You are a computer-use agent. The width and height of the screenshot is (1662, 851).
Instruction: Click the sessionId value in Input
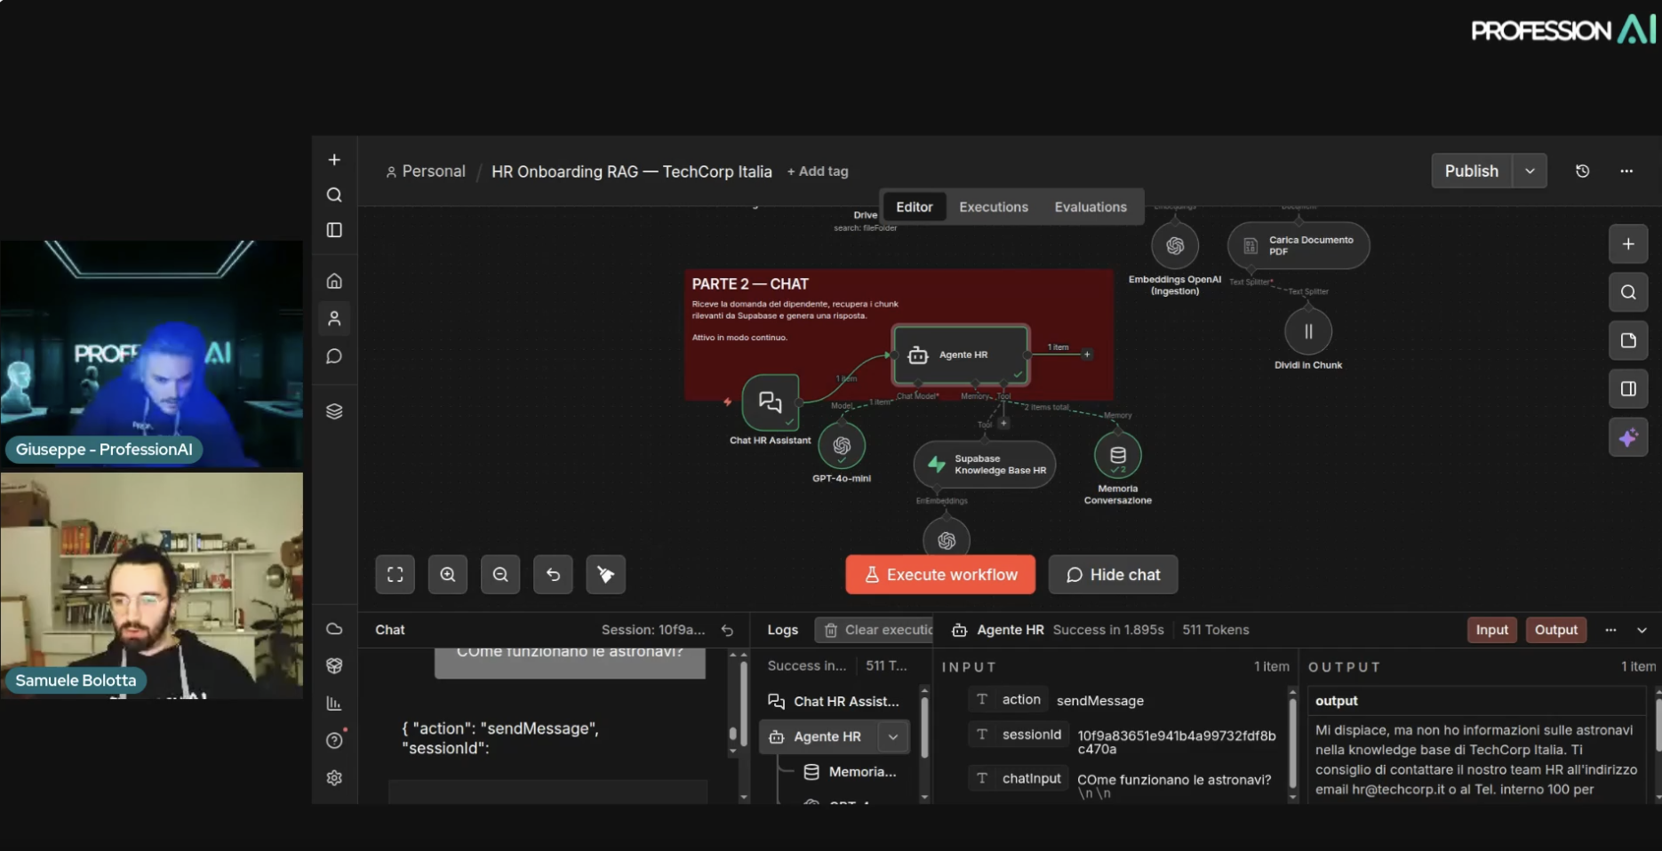[x=1177, y=743]
